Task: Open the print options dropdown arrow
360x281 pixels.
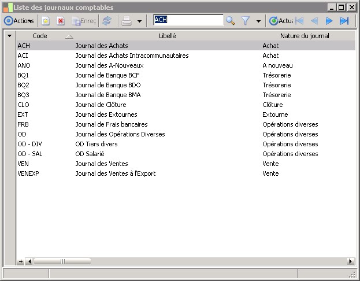Action: pos(139,21)
